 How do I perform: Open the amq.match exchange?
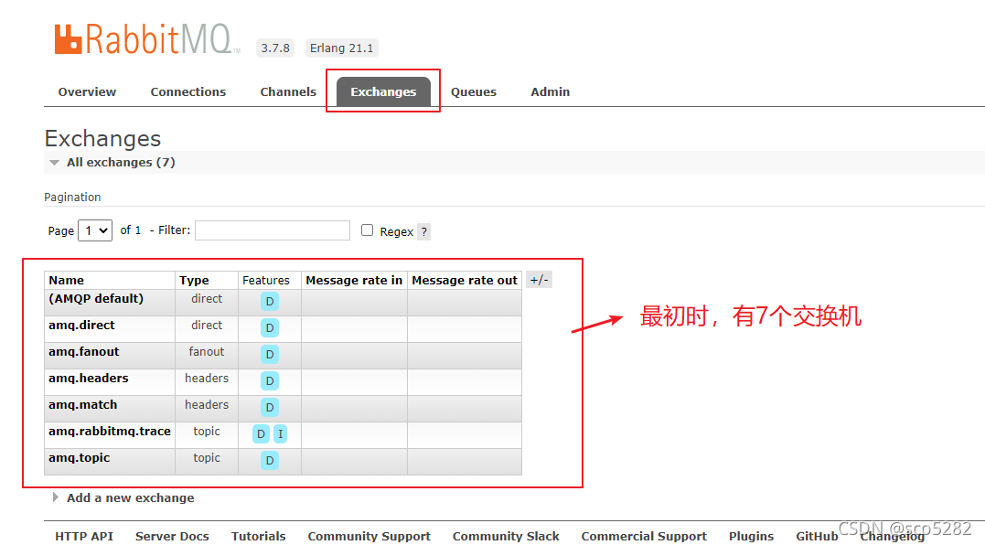click(x=83, y=405)
